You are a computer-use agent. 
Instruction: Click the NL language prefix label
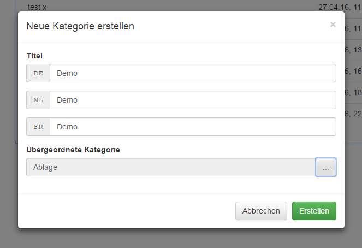pyautogui.click(x=38, y=100)
